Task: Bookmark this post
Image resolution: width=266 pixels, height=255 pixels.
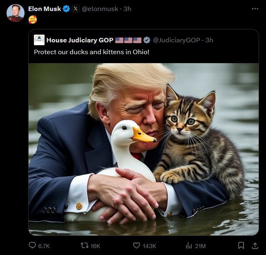Action: (x=241, y=246)
